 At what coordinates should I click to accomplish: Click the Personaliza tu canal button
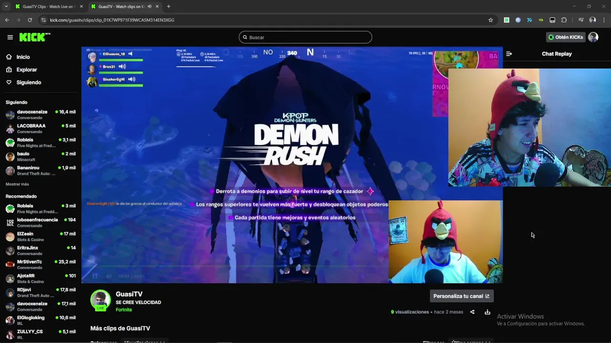(462, 296)
